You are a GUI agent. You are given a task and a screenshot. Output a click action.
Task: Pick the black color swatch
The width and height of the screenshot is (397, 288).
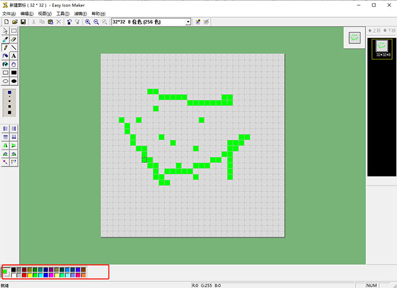point(14,270)
